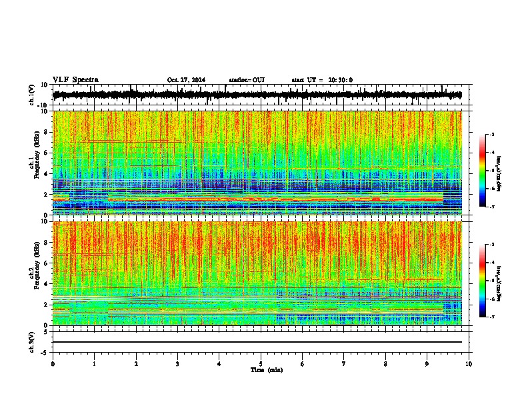Click the flat ch.3 voltage line
The width and height of the screenshot is (528, 408).
pyautogui.click(x=257, y=342)
